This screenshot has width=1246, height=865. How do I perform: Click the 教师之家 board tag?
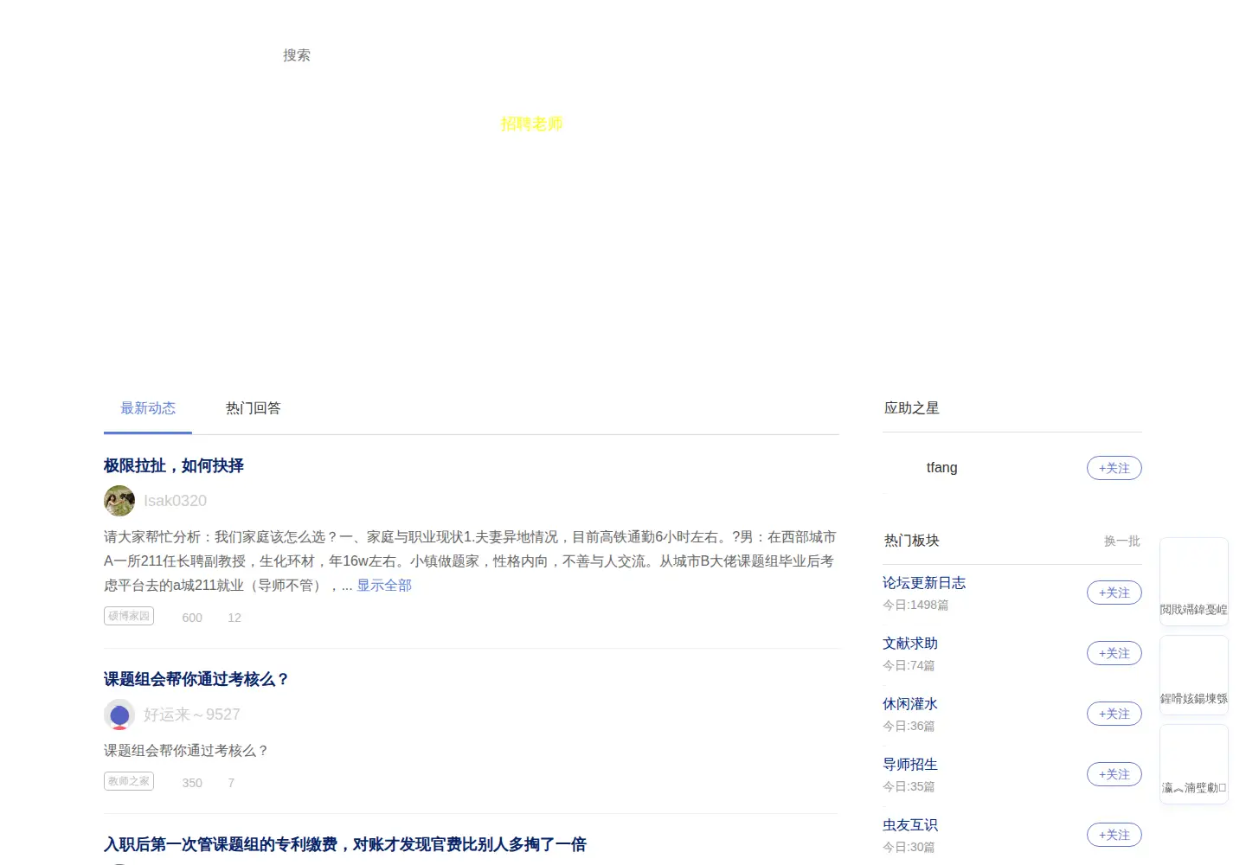[x=129, y=781]
